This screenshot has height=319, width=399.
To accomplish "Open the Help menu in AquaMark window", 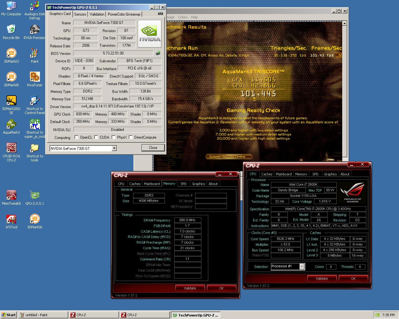I will tap(194, 17).
